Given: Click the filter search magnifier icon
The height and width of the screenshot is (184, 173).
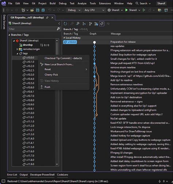Looking at the screenshot, I should pyautogui.click(x=58, y=29).
